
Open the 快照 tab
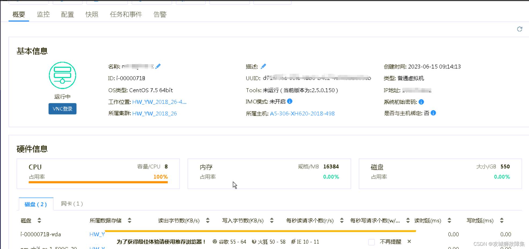click(92, 14)
